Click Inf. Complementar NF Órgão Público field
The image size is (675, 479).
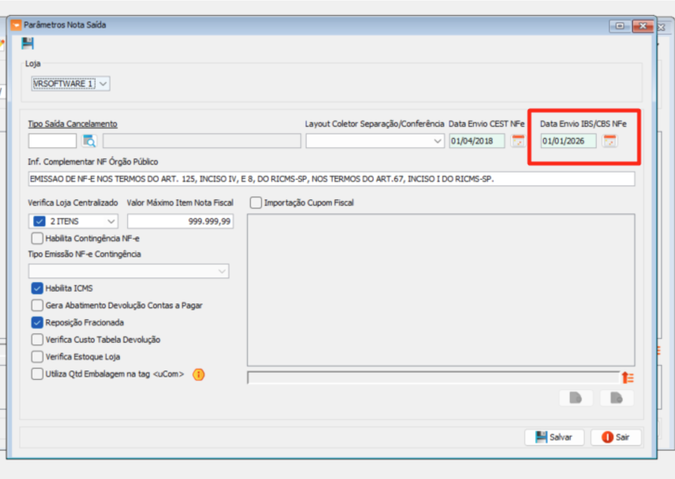(x=331, y=179)
